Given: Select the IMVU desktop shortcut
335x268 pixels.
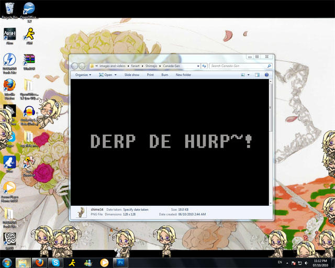Looking at the screenshot, I should 9,241.
